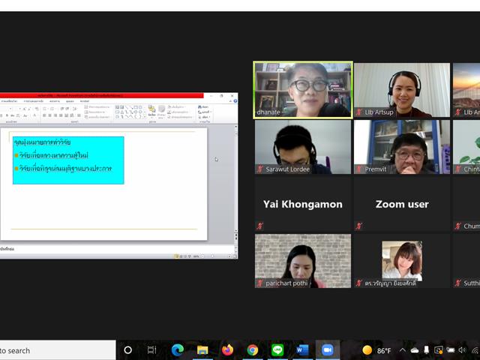Click the Arrange icon in PowerPoint ribbon

(152, 111)
